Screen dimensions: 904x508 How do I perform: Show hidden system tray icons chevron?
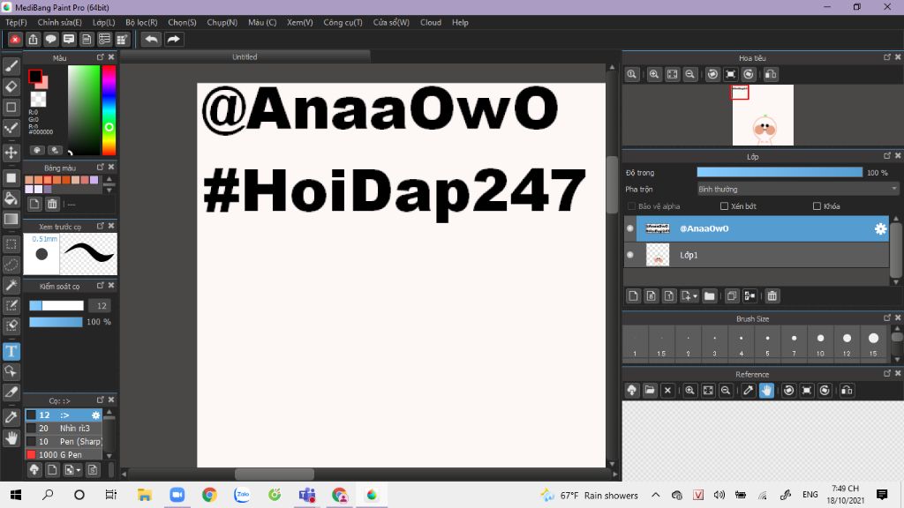click(x=656, y=495)
